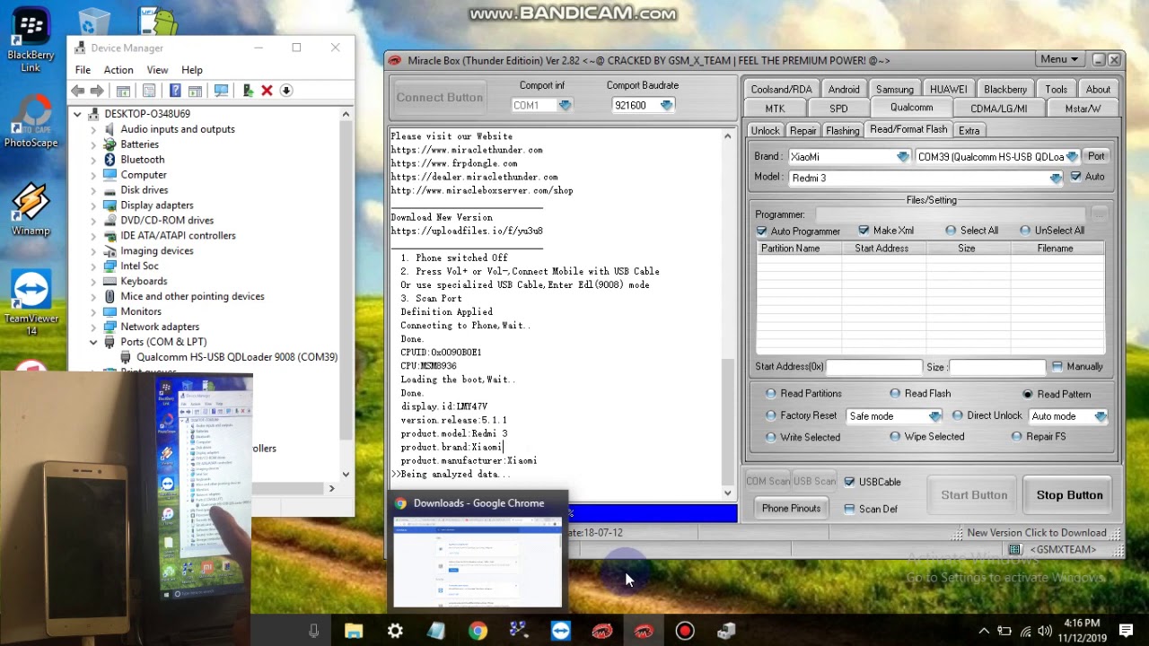
Task: Open Safe mode dropdown
Action: 934,416
